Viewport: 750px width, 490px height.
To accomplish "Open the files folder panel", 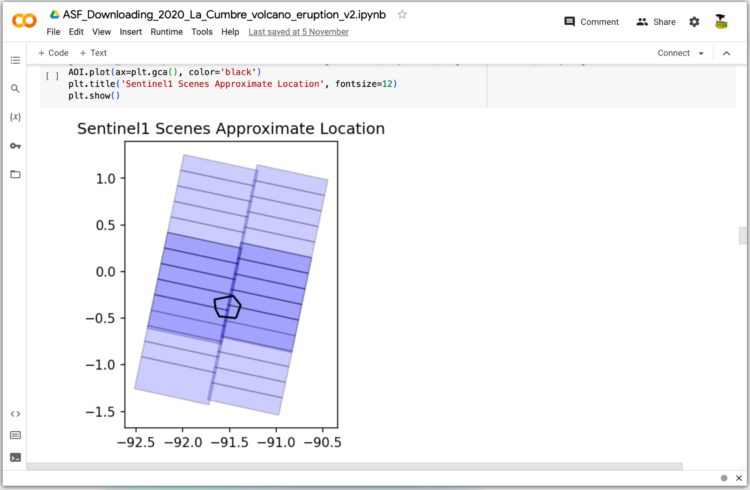I will click(x=15, y=175).
